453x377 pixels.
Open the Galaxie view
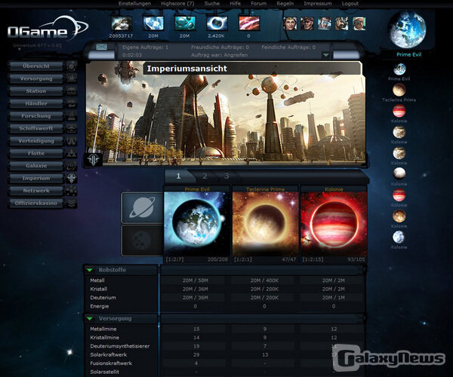tap(36, 166)
